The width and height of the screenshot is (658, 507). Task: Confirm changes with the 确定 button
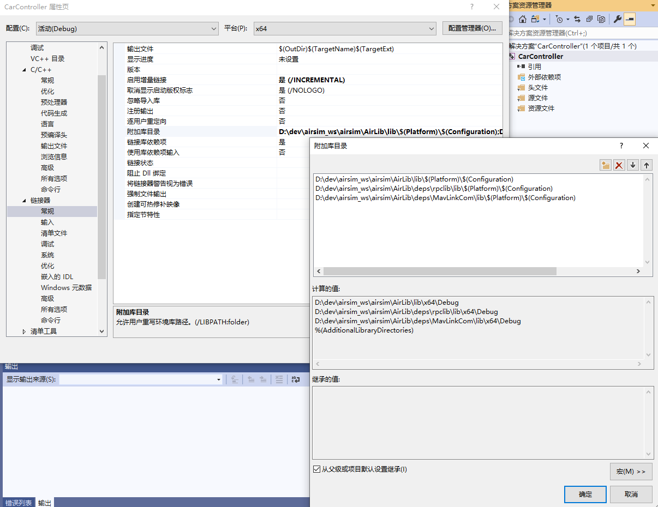[x=585, y=494]
